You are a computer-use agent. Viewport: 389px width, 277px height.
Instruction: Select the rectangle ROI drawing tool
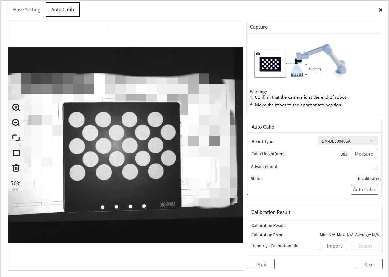[16, 153]
